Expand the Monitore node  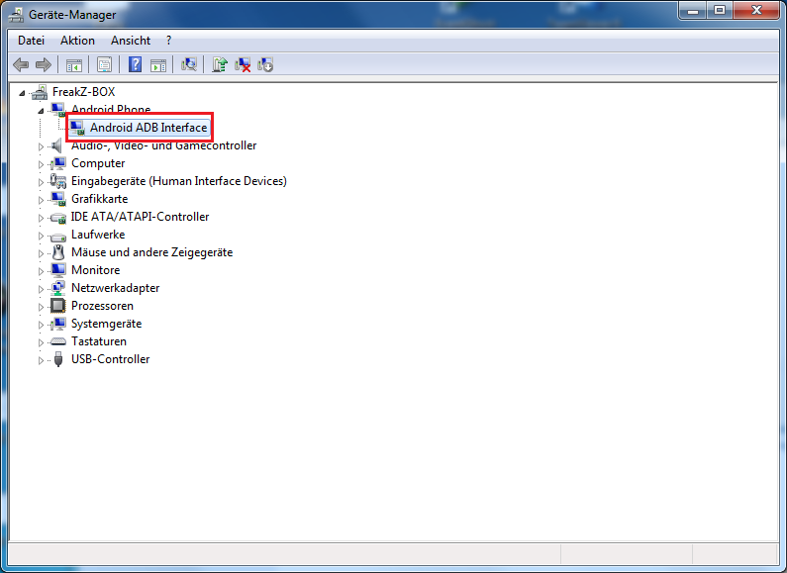(42, 271)
